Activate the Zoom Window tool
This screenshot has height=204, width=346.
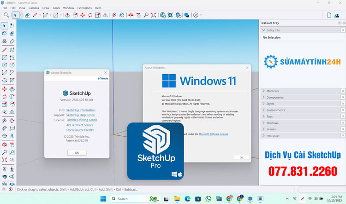[x=12, y=152]
